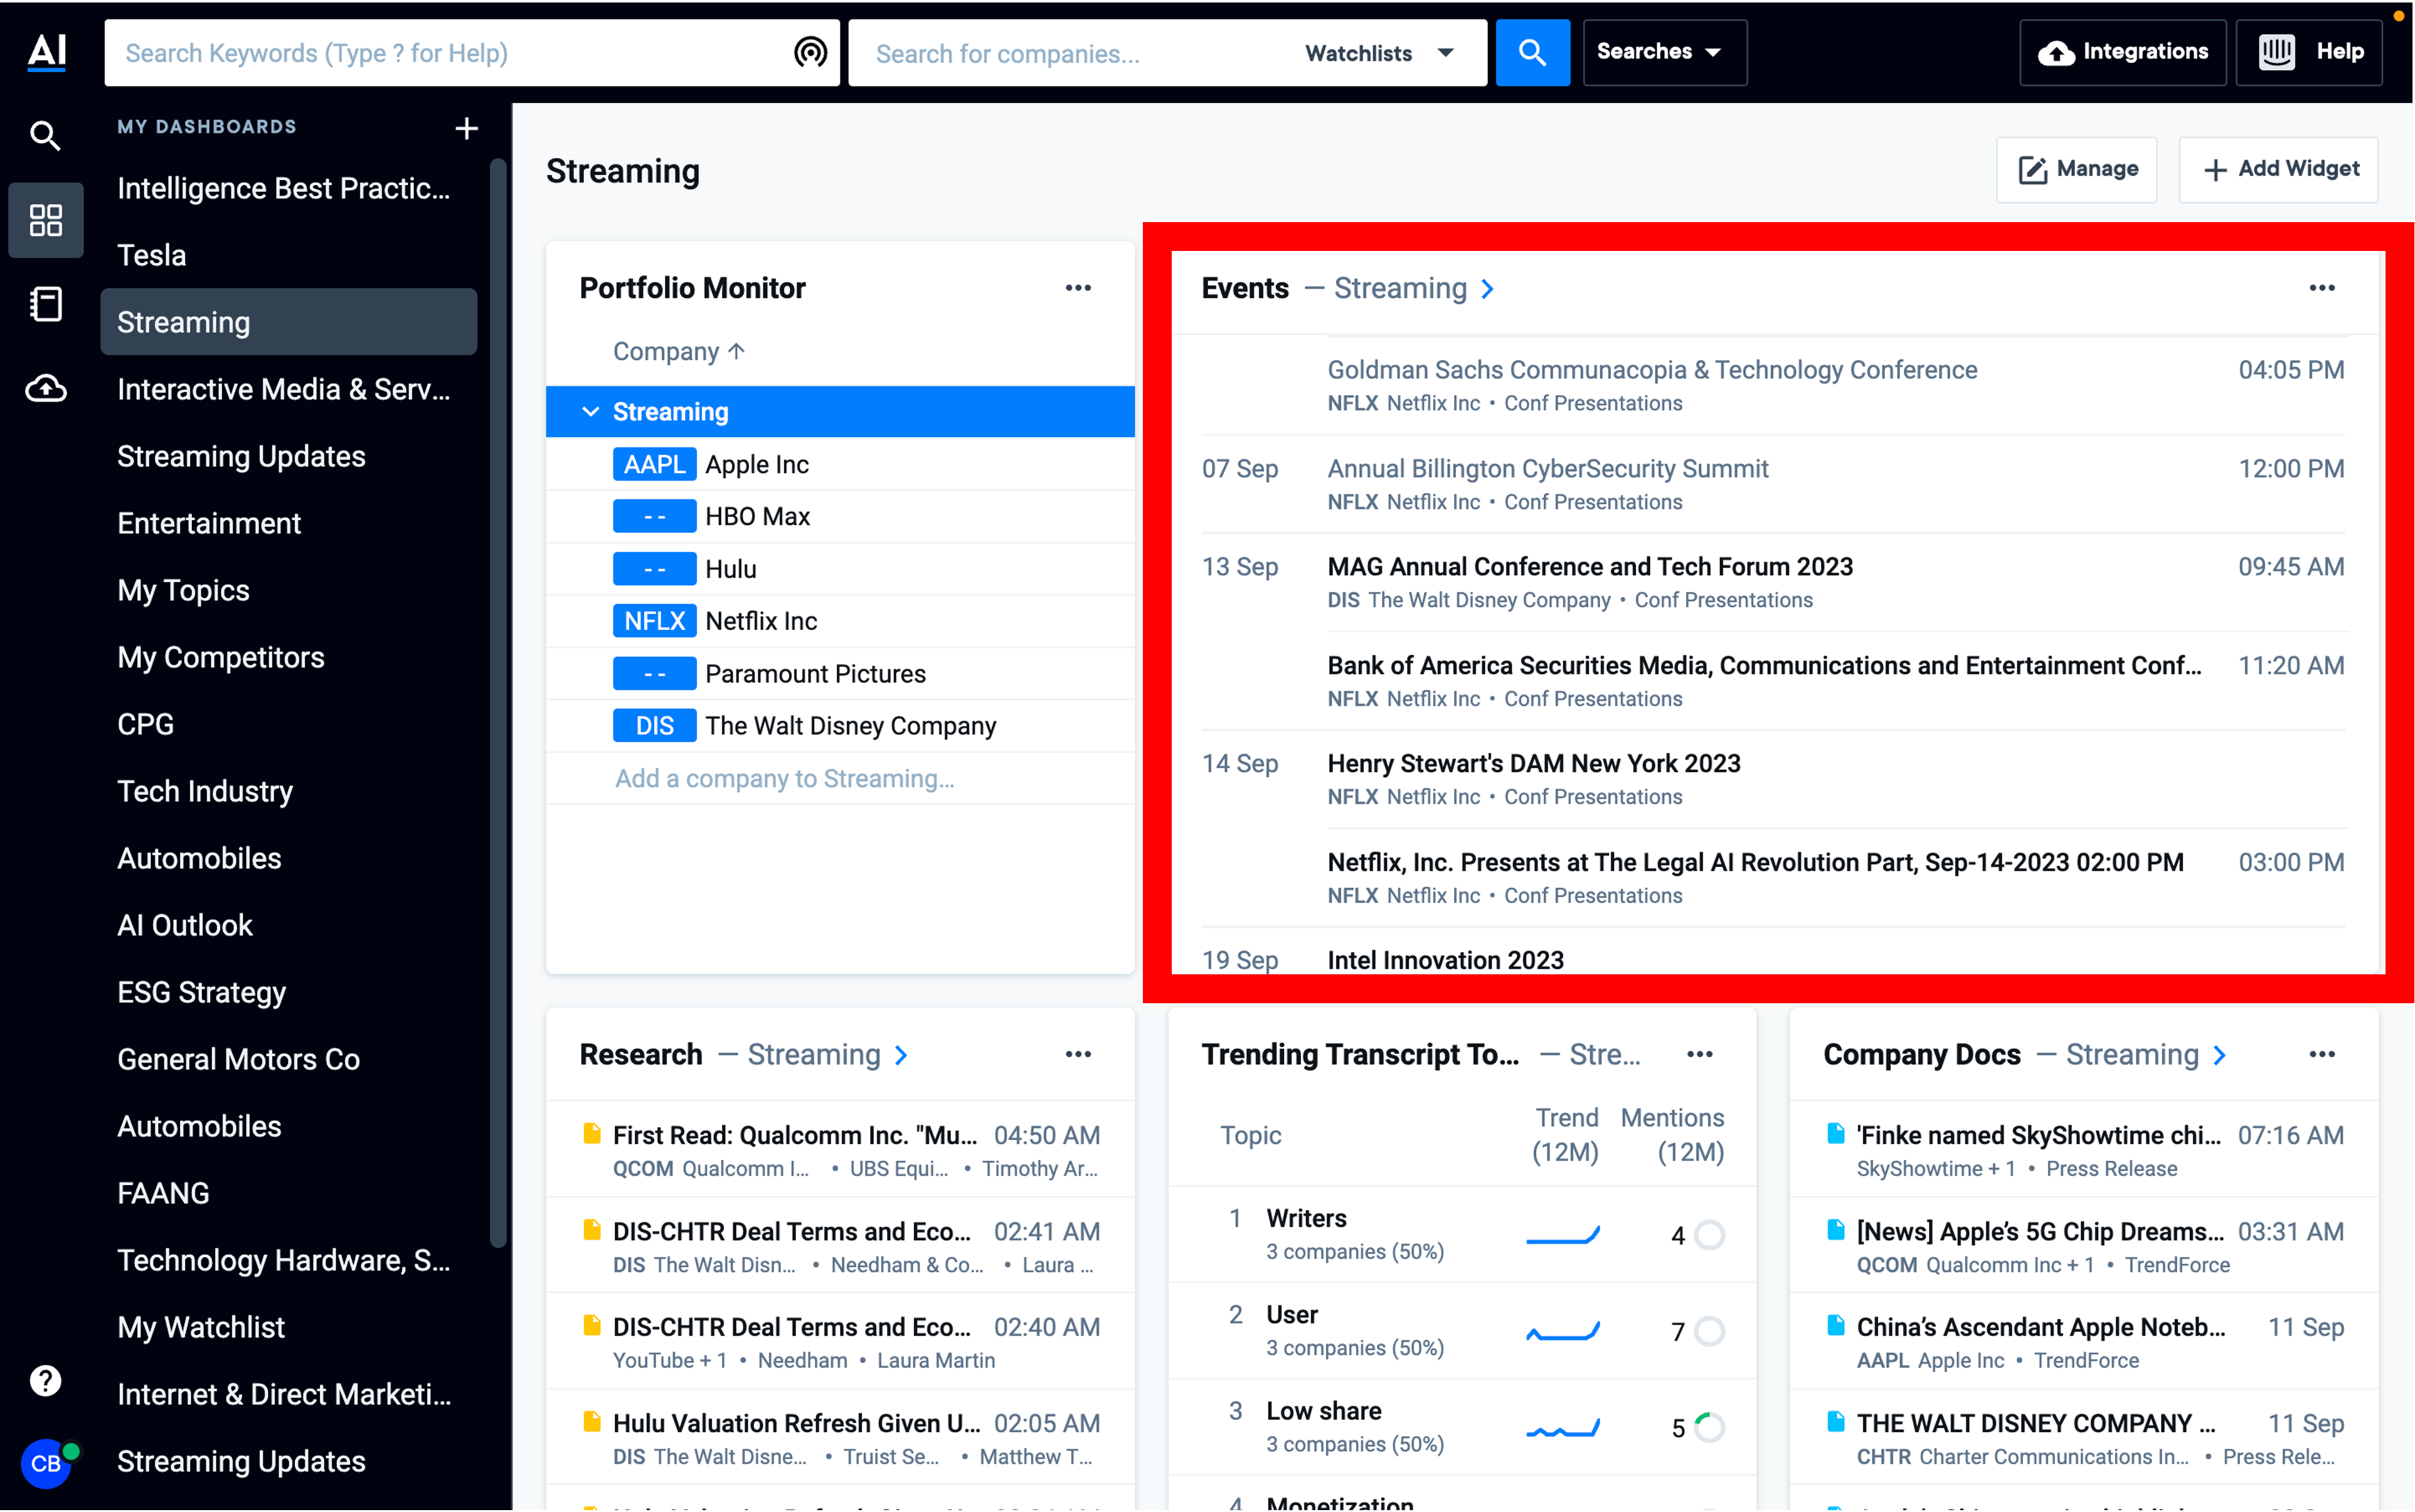2415x1512 pixels.
Task: Click document icon beside Finke named SkyShowtime
Action: point(1835,1133)
